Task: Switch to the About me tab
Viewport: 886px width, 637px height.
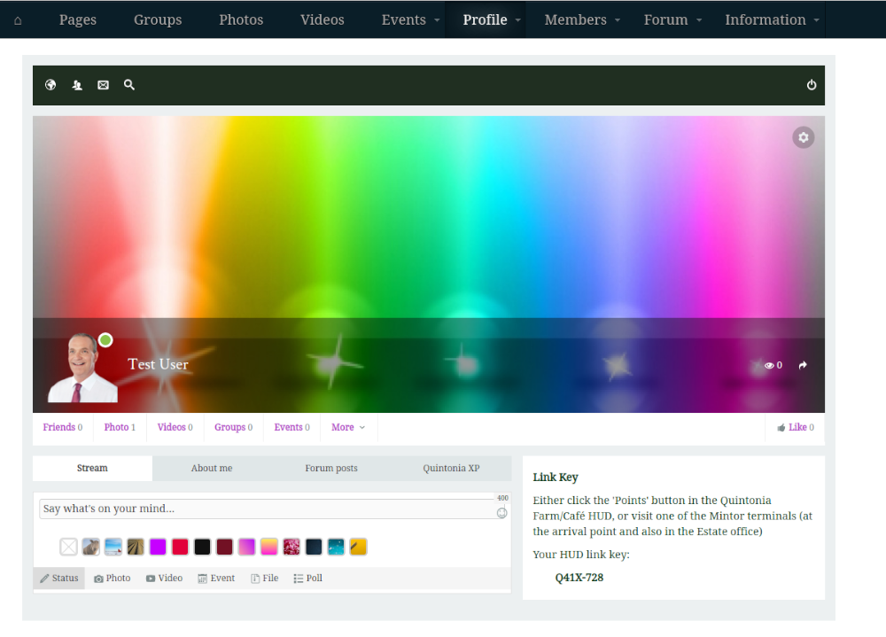Action: (212, 468)
